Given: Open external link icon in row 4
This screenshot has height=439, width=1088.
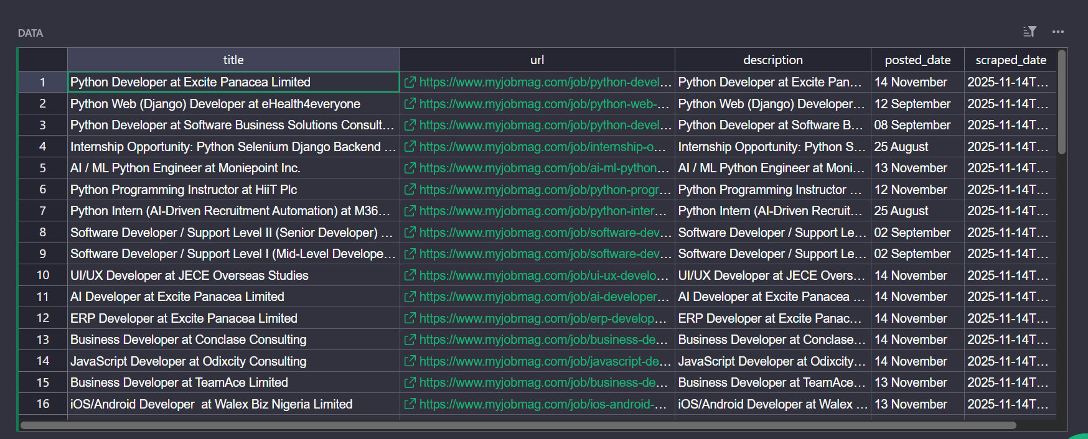Looking at the screenshot, I should click(410, 147).
